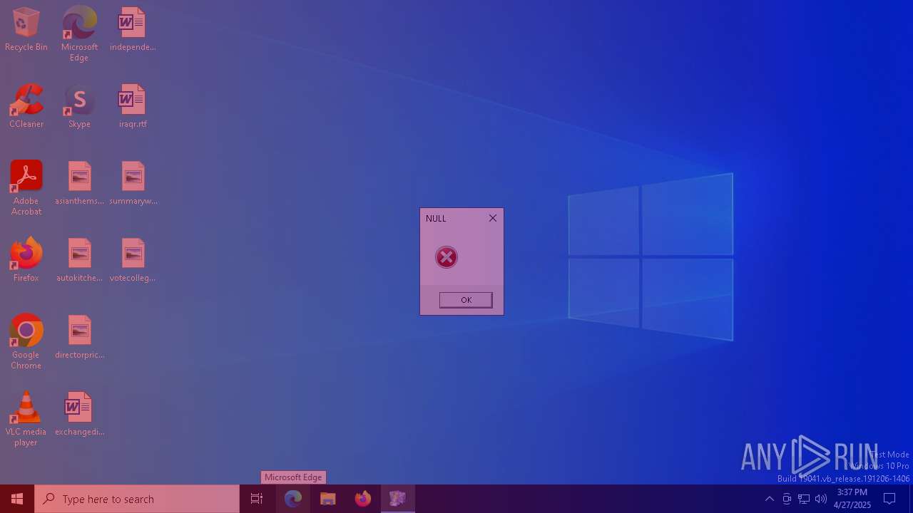This screenshot has width=913, height=513.
Task: Open the Skype desktop shortcut
Action: coord(79,105)
